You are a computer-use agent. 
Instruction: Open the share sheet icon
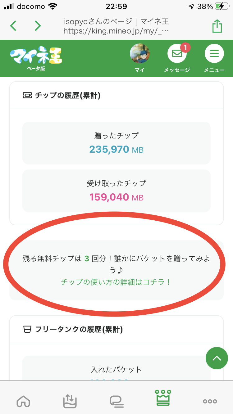pyautogui.click(x=217, y=26)
